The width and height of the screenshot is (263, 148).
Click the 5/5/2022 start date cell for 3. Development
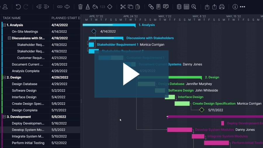[x=59, y=117]
